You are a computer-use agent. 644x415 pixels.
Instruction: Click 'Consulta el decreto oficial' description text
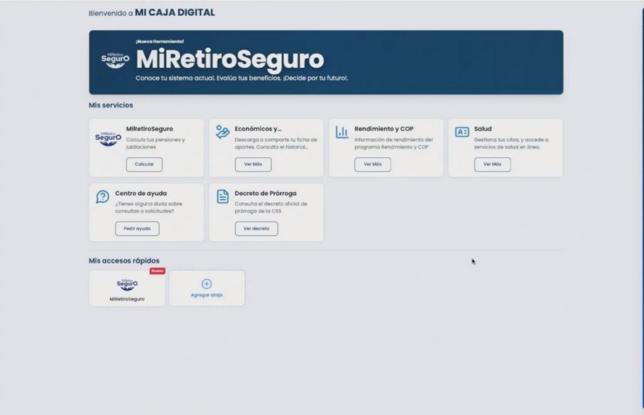click(x=270, y=207)
